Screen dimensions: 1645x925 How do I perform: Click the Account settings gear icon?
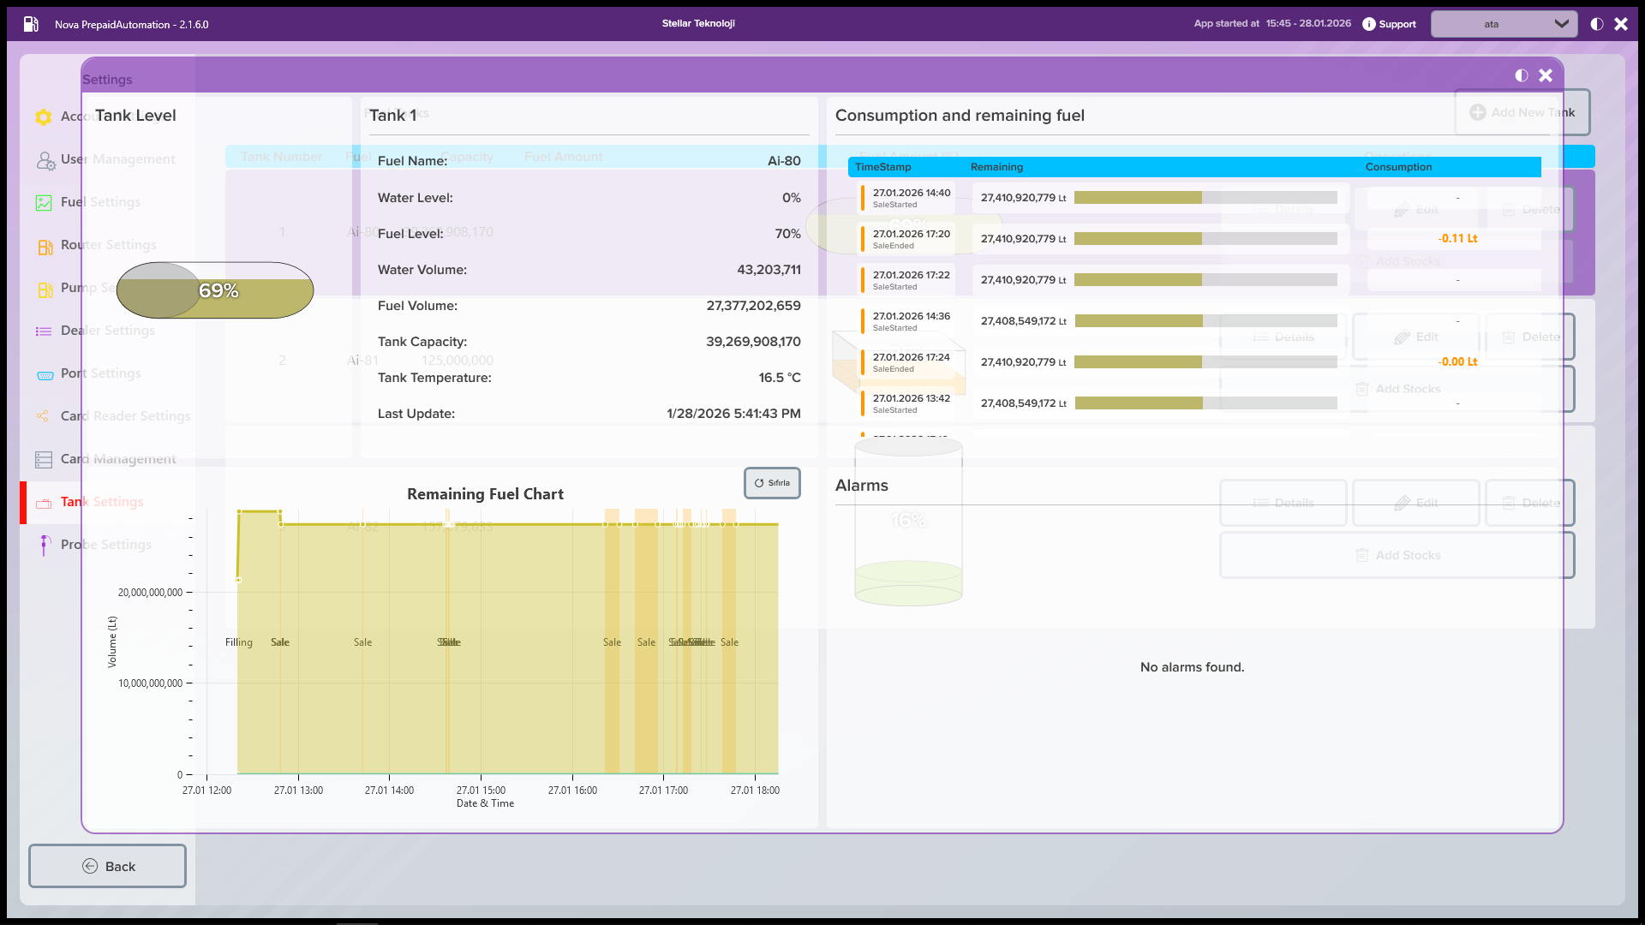(x=44, y=116)
